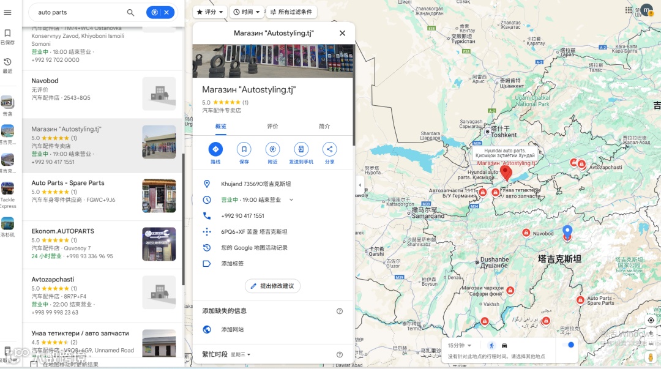Open the 评分 rating filter dropdown
The image size is (661, 369).
[210, 12]
